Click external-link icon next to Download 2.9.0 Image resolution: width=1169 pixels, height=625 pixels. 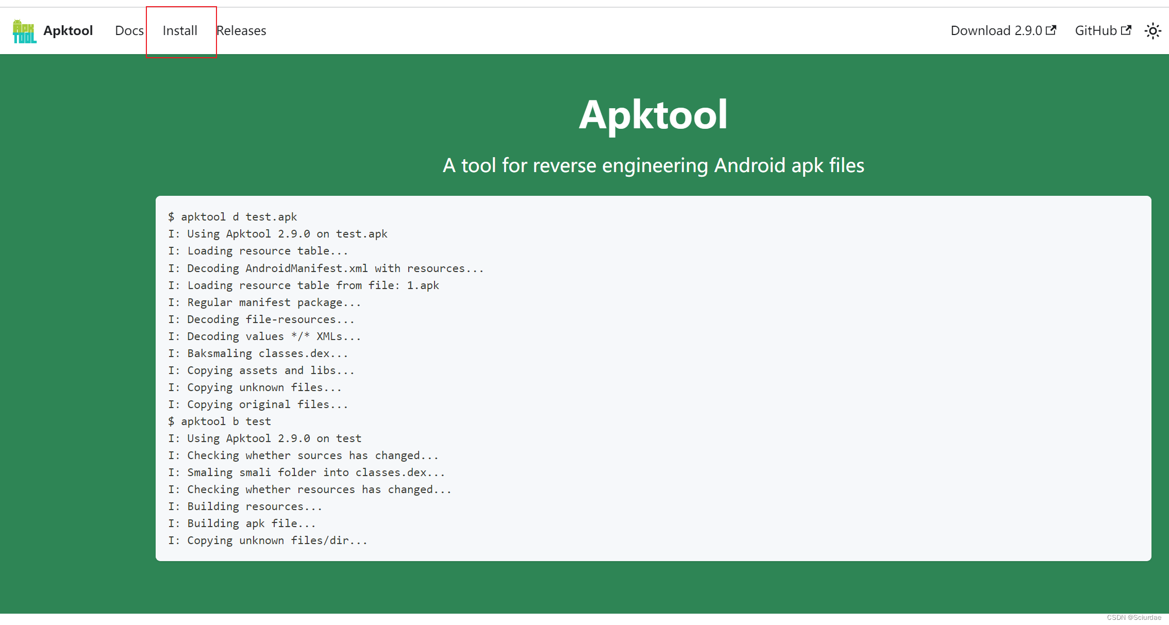pyautogui.click(x=1051, y=30)
